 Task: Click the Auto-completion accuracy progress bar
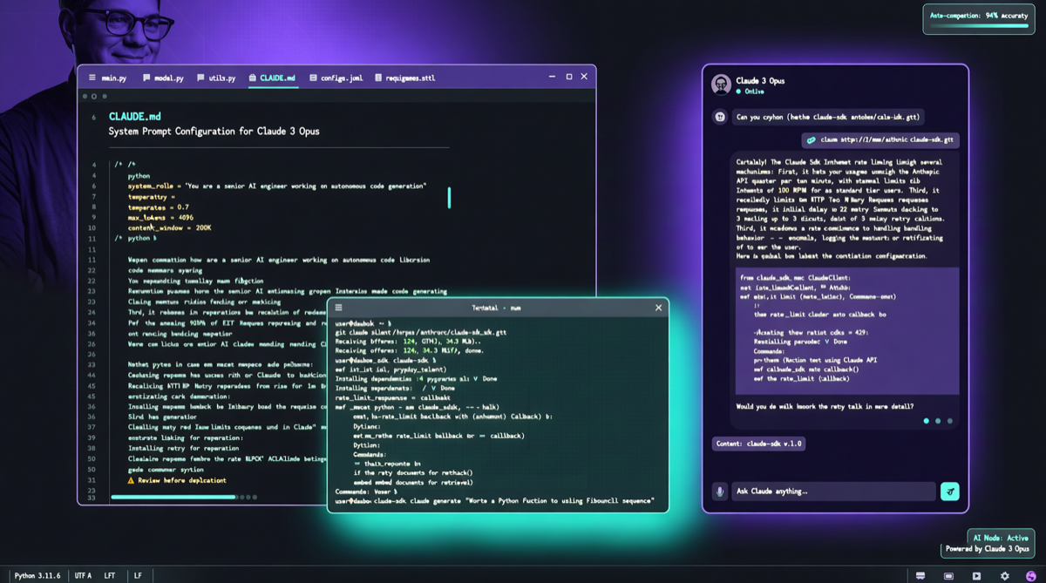tap(979, 26)
